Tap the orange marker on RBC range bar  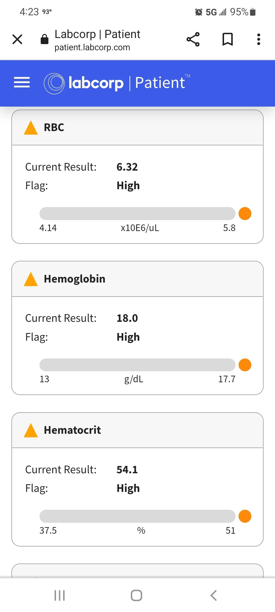[x=245, y=213]
